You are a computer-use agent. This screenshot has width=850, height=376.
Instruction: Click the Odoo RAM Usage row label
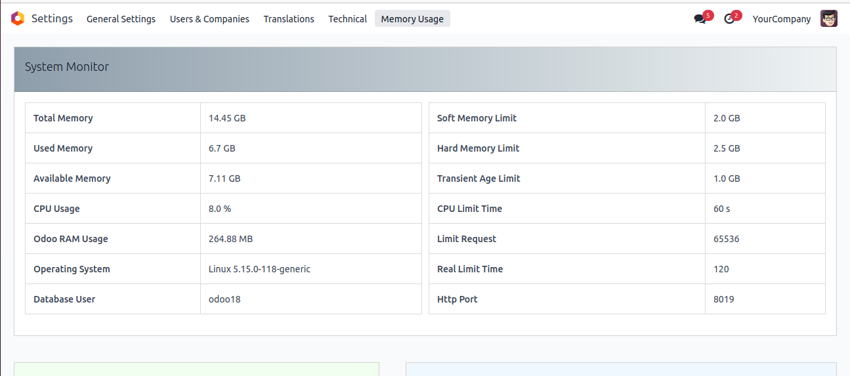(x=71, y=239)
